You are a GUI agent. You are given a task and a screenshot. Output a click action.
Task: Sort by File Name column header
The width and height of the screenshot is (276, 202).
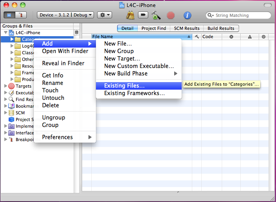(142, 37)
